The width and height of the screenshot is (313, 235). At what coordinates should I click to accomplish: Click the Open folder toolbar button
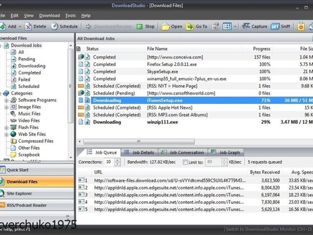[171, 26]
